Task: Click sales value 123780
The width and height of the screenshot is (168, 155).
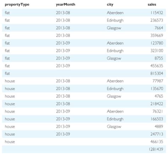Action: [157, 43]
